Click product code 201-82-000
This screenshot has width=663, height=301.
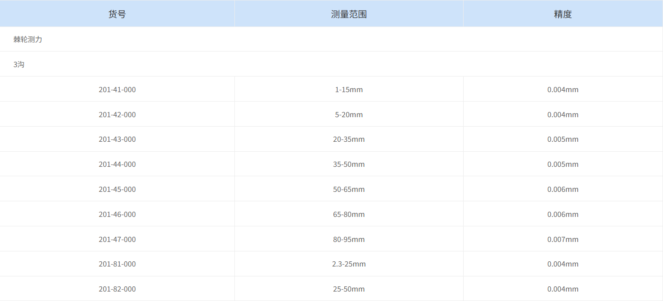click(117, 289)
